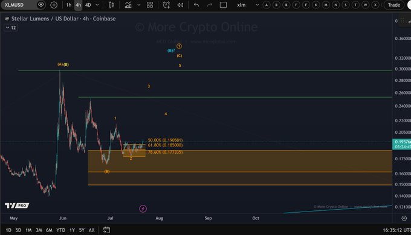Click the TradingView PRO logo
The height and width of the screenshot is (235, 411).
point(17,205)
